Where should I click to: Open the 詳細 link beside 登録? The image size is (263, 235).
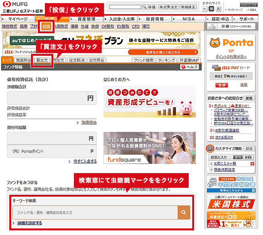pyautogui.click(x=244, y=85)
